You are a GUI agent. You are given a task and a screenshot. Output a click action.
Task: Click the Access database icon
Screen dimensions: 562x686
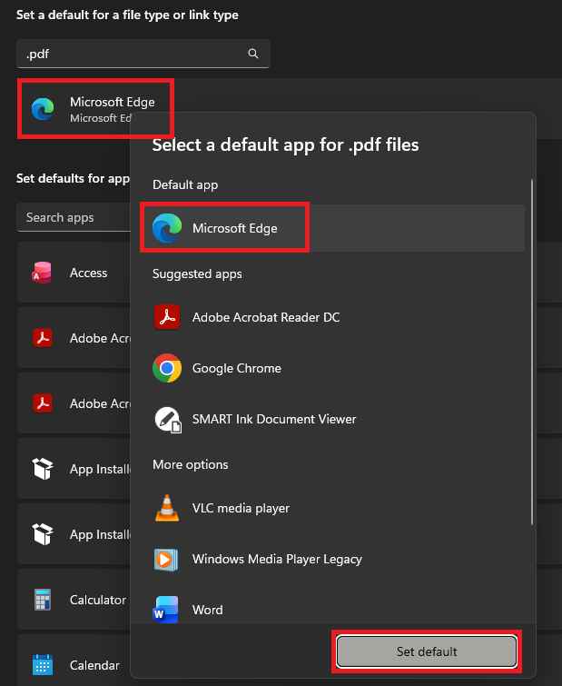pyautogui.click(x=42, y=272)
